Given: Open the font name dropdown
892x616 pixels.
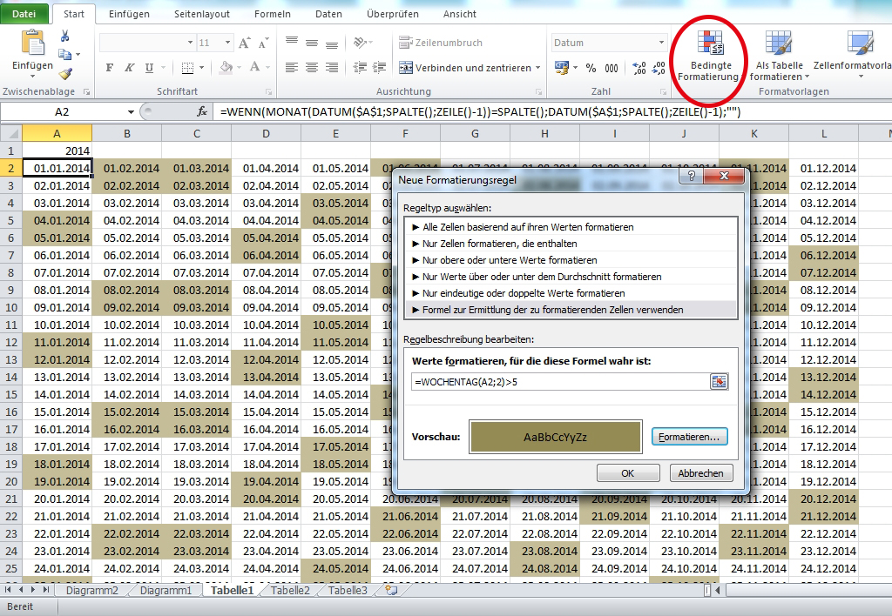Looking at the screenshot, I should click(190, 43).
